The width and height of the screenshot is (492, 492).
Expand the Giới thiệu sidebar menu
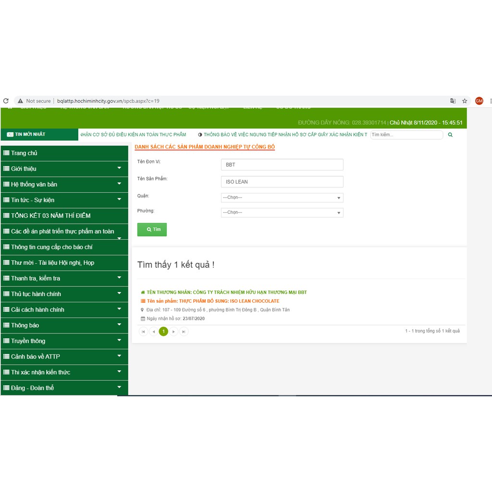pyautogui.click(x=64, y=169)
